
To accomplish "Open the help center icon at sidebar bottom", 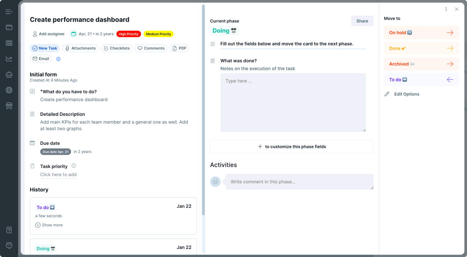I will pos(9,230).
